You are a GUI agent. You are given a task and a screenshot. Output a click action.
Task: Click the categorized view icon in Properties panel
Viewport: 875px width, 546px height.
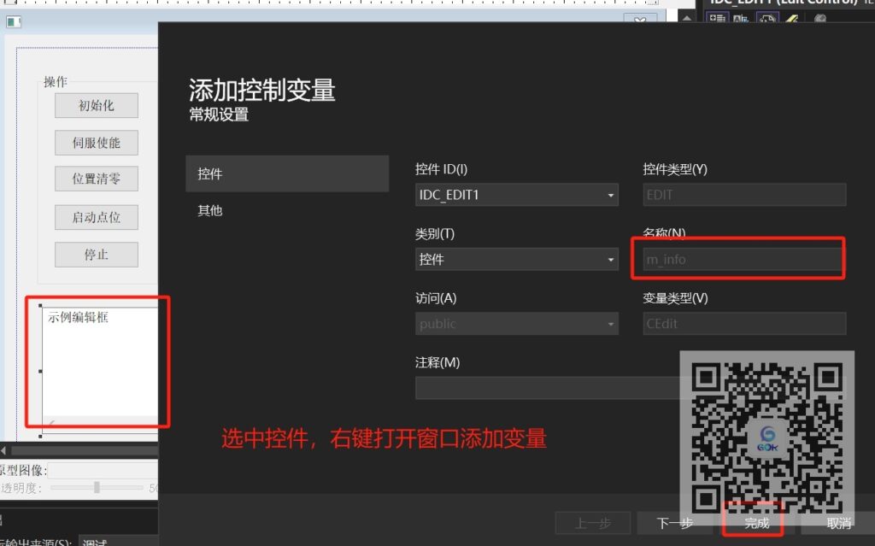click(717, 19)
